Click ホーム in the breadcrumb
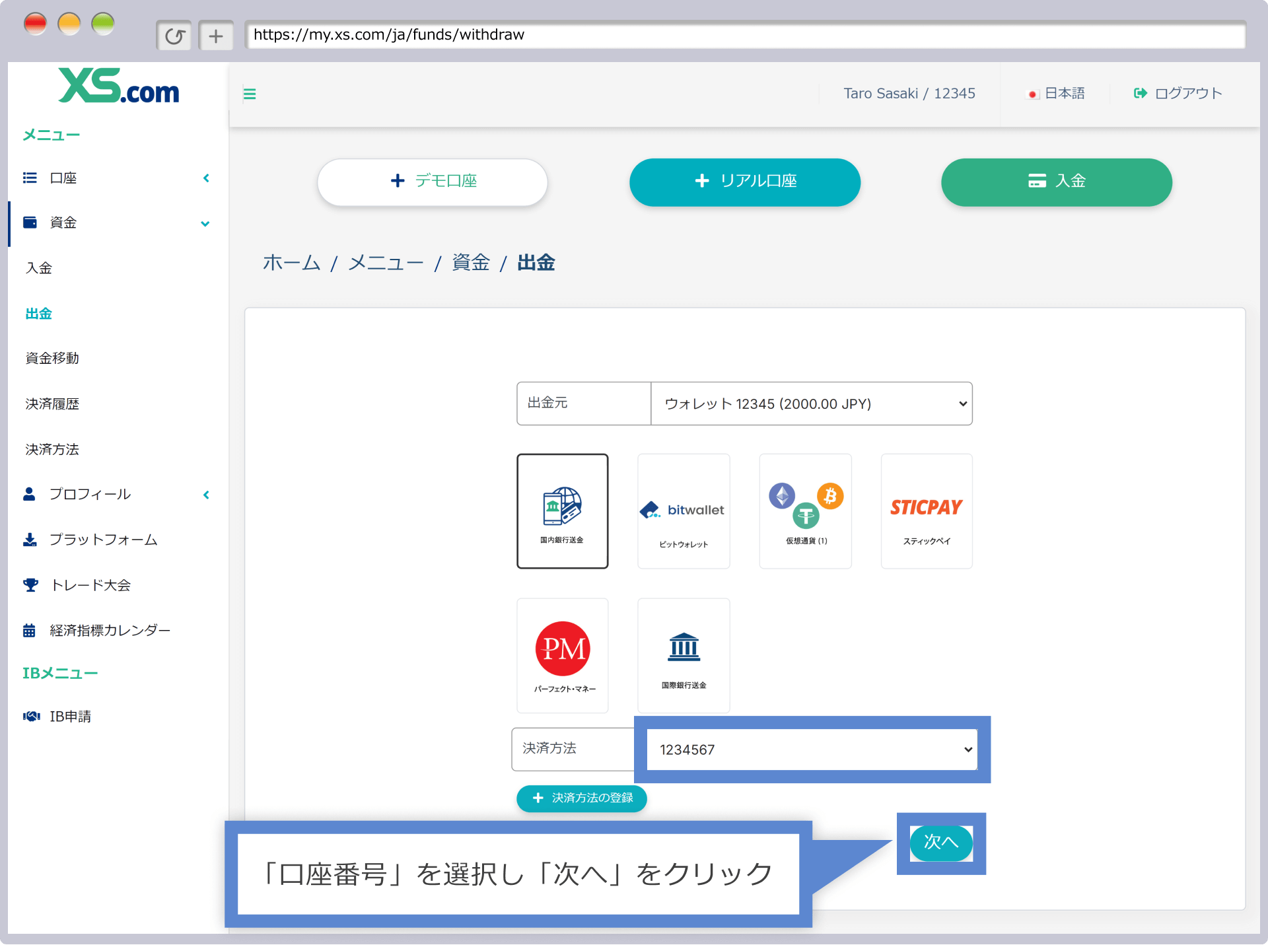The width and height of the screenshot is (1268, 945). (291, 263)
